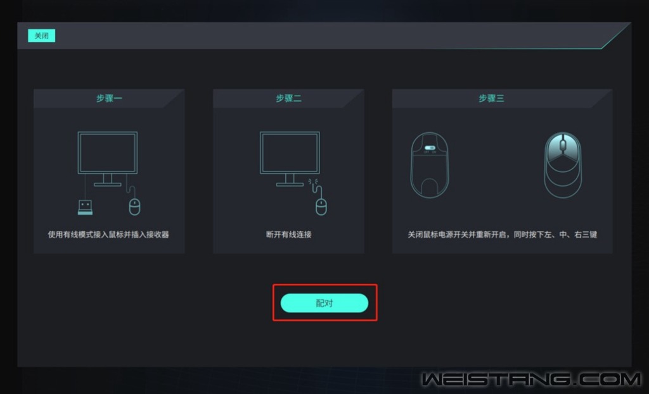
Task: Click the scroll wheel on top-view mouse
Action: click(x=563, y=145)
